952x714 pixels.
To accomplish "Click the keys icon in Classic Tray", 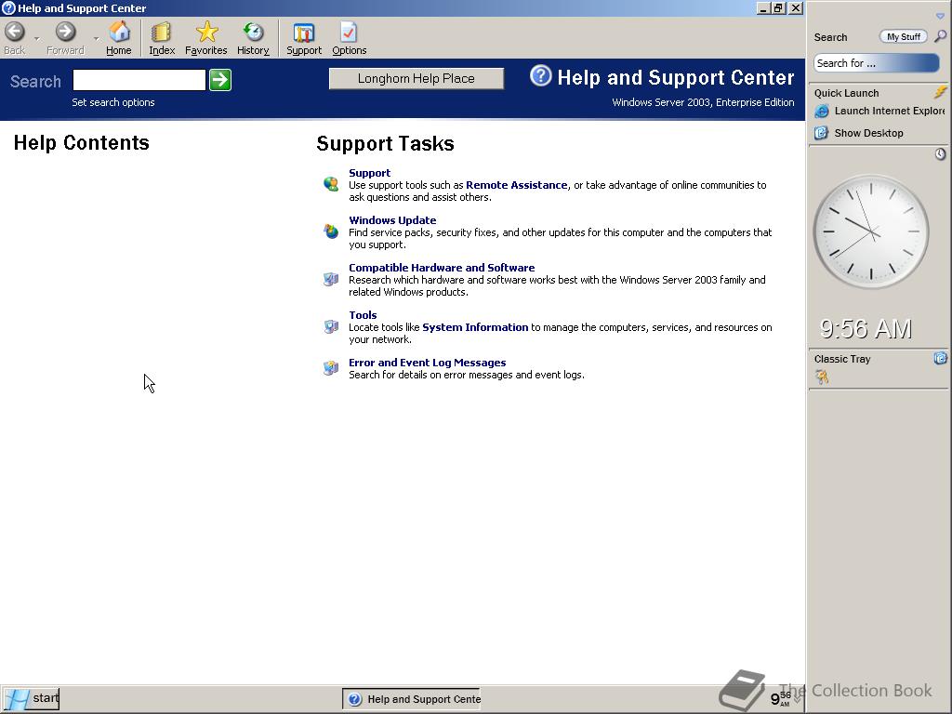I will tap(822, 377).
